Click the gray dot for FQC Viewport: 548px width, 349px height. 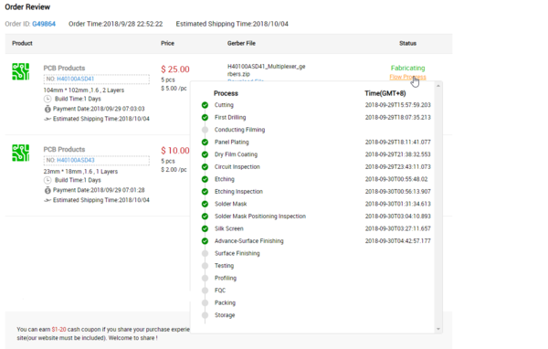[x=205, y=291]
